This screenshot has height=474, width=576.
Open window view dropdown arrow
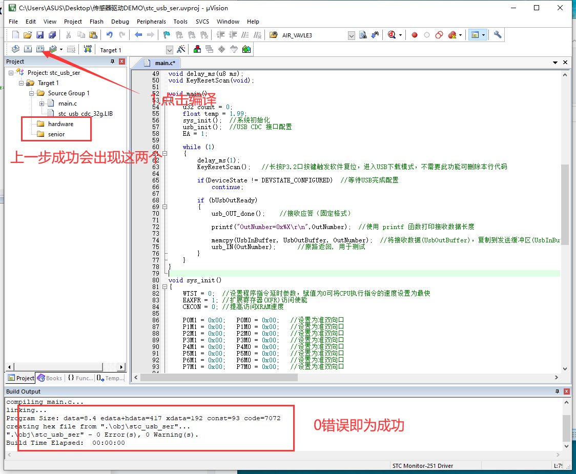point(483,35)
